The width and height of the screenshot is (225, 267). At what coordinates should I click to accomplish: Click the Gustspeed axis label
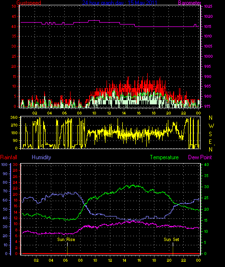29,2
